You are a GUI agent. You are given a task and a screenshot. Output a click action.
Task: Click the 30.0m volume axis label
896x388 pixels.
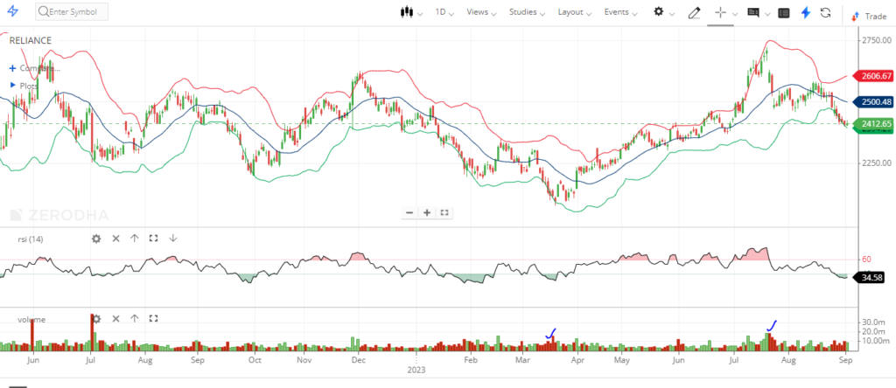tap(874, 322)
